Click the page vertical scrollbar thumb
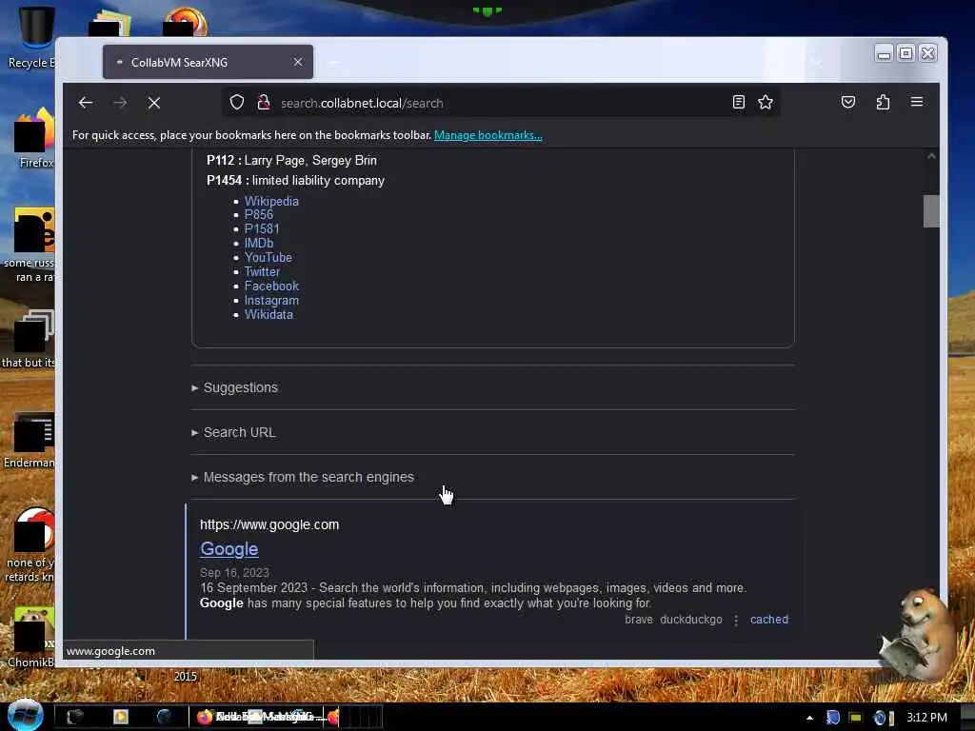The image size is (975, 731). 931,211
